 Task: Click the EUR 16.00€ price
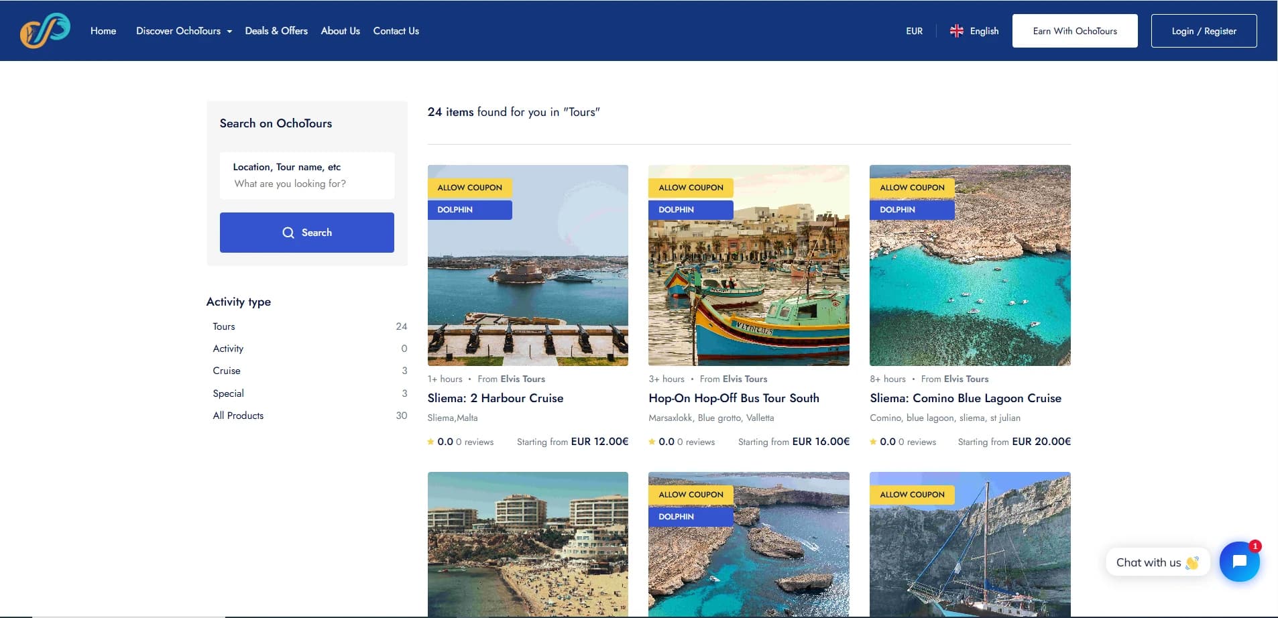pos(821,442)
